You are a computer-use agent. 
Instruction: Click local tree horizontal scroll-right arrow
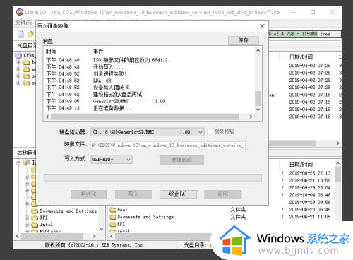[94, 236]
